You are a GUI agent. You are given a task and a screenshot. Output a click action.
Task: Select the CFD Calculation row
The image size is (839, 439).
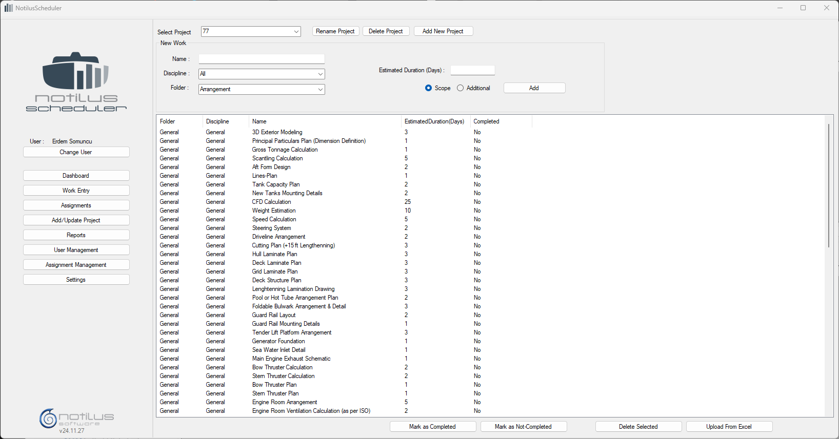pyautogui.click(x=271, y=202)
